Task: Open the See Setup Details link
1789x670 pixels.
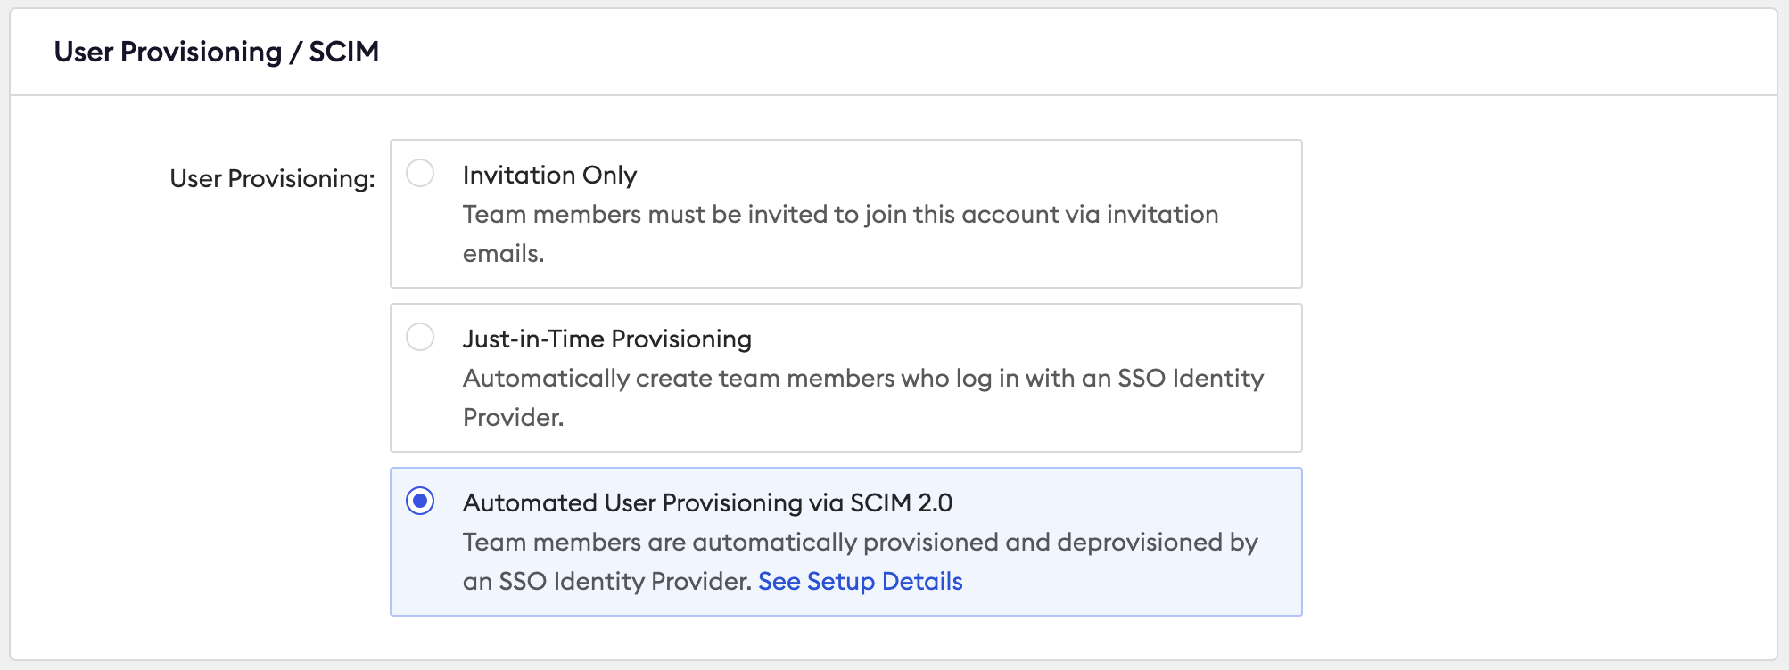Action: 859,581
